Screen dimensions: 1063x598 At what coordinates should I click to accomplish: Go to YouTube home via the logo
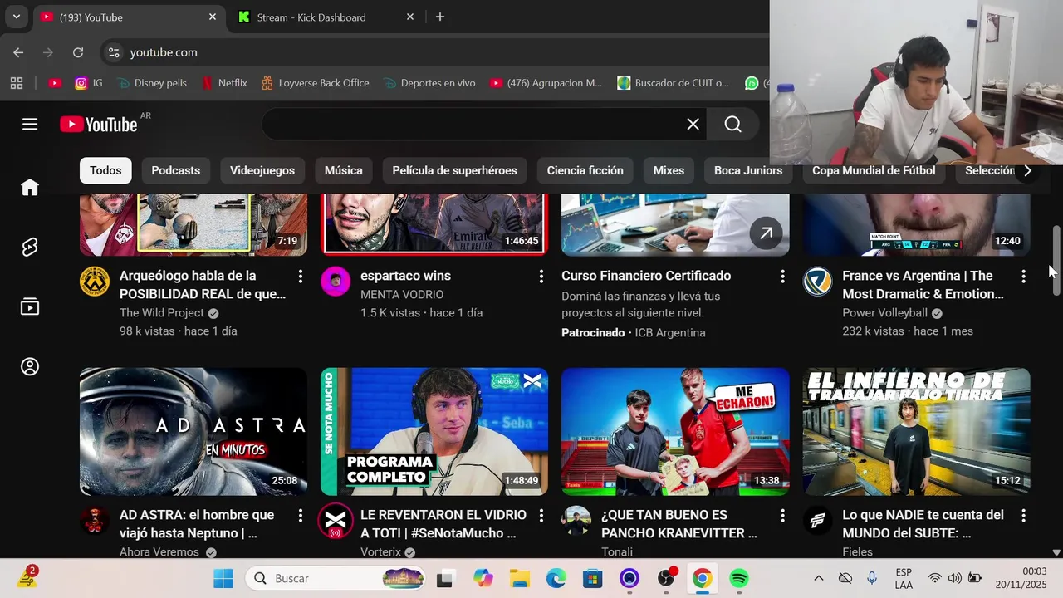coord(98,125)
